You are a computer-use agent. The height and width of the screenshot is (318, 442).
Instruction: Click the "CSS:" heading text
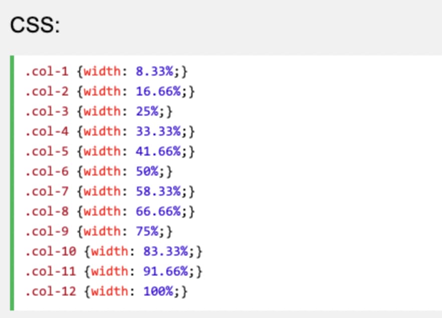35,26
